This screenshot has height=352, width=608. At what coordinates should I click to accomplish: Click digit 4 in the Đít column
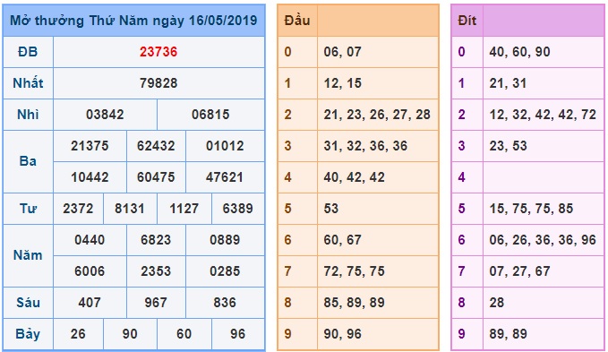[x=461, y=177]
